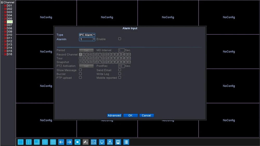The image size is (260, 146).
Task: Go to previous page with left arrow
Action: [61, 142]
